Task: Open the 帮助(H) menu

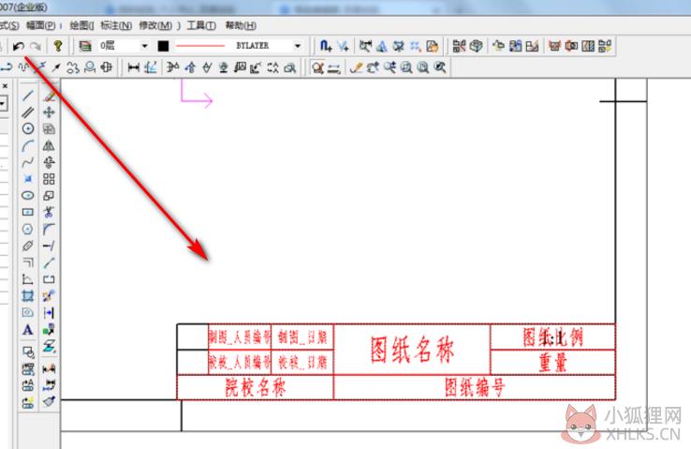Action: [x=241, y=25]
